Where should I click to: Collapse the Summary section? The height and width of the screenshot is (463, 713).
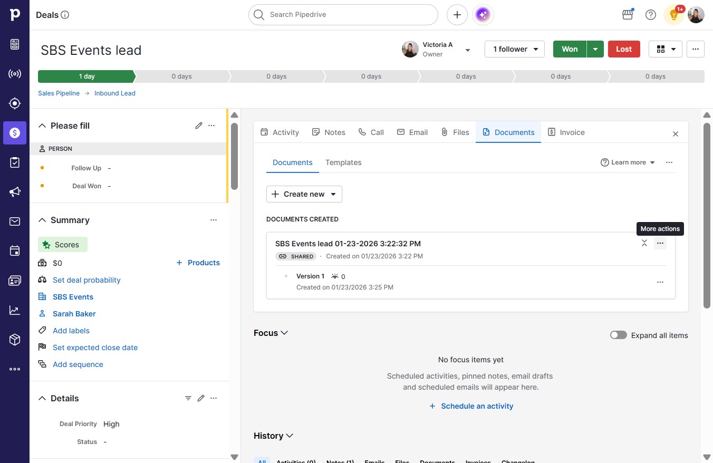click(42, 220)
